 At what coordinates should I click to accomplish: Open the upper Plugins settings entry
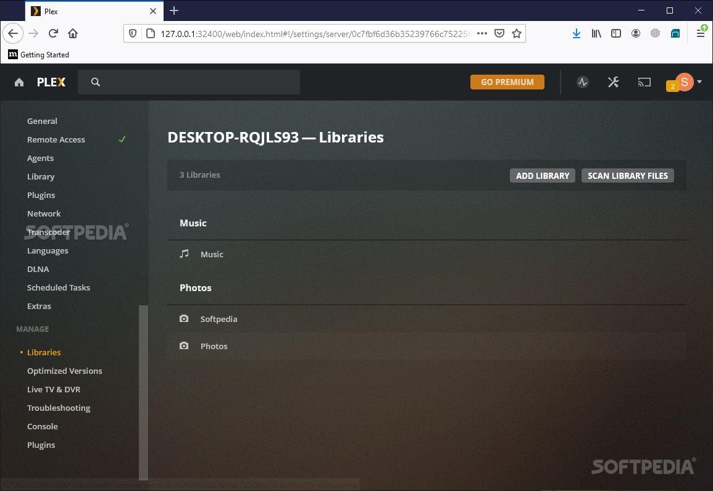pos(41,196)
